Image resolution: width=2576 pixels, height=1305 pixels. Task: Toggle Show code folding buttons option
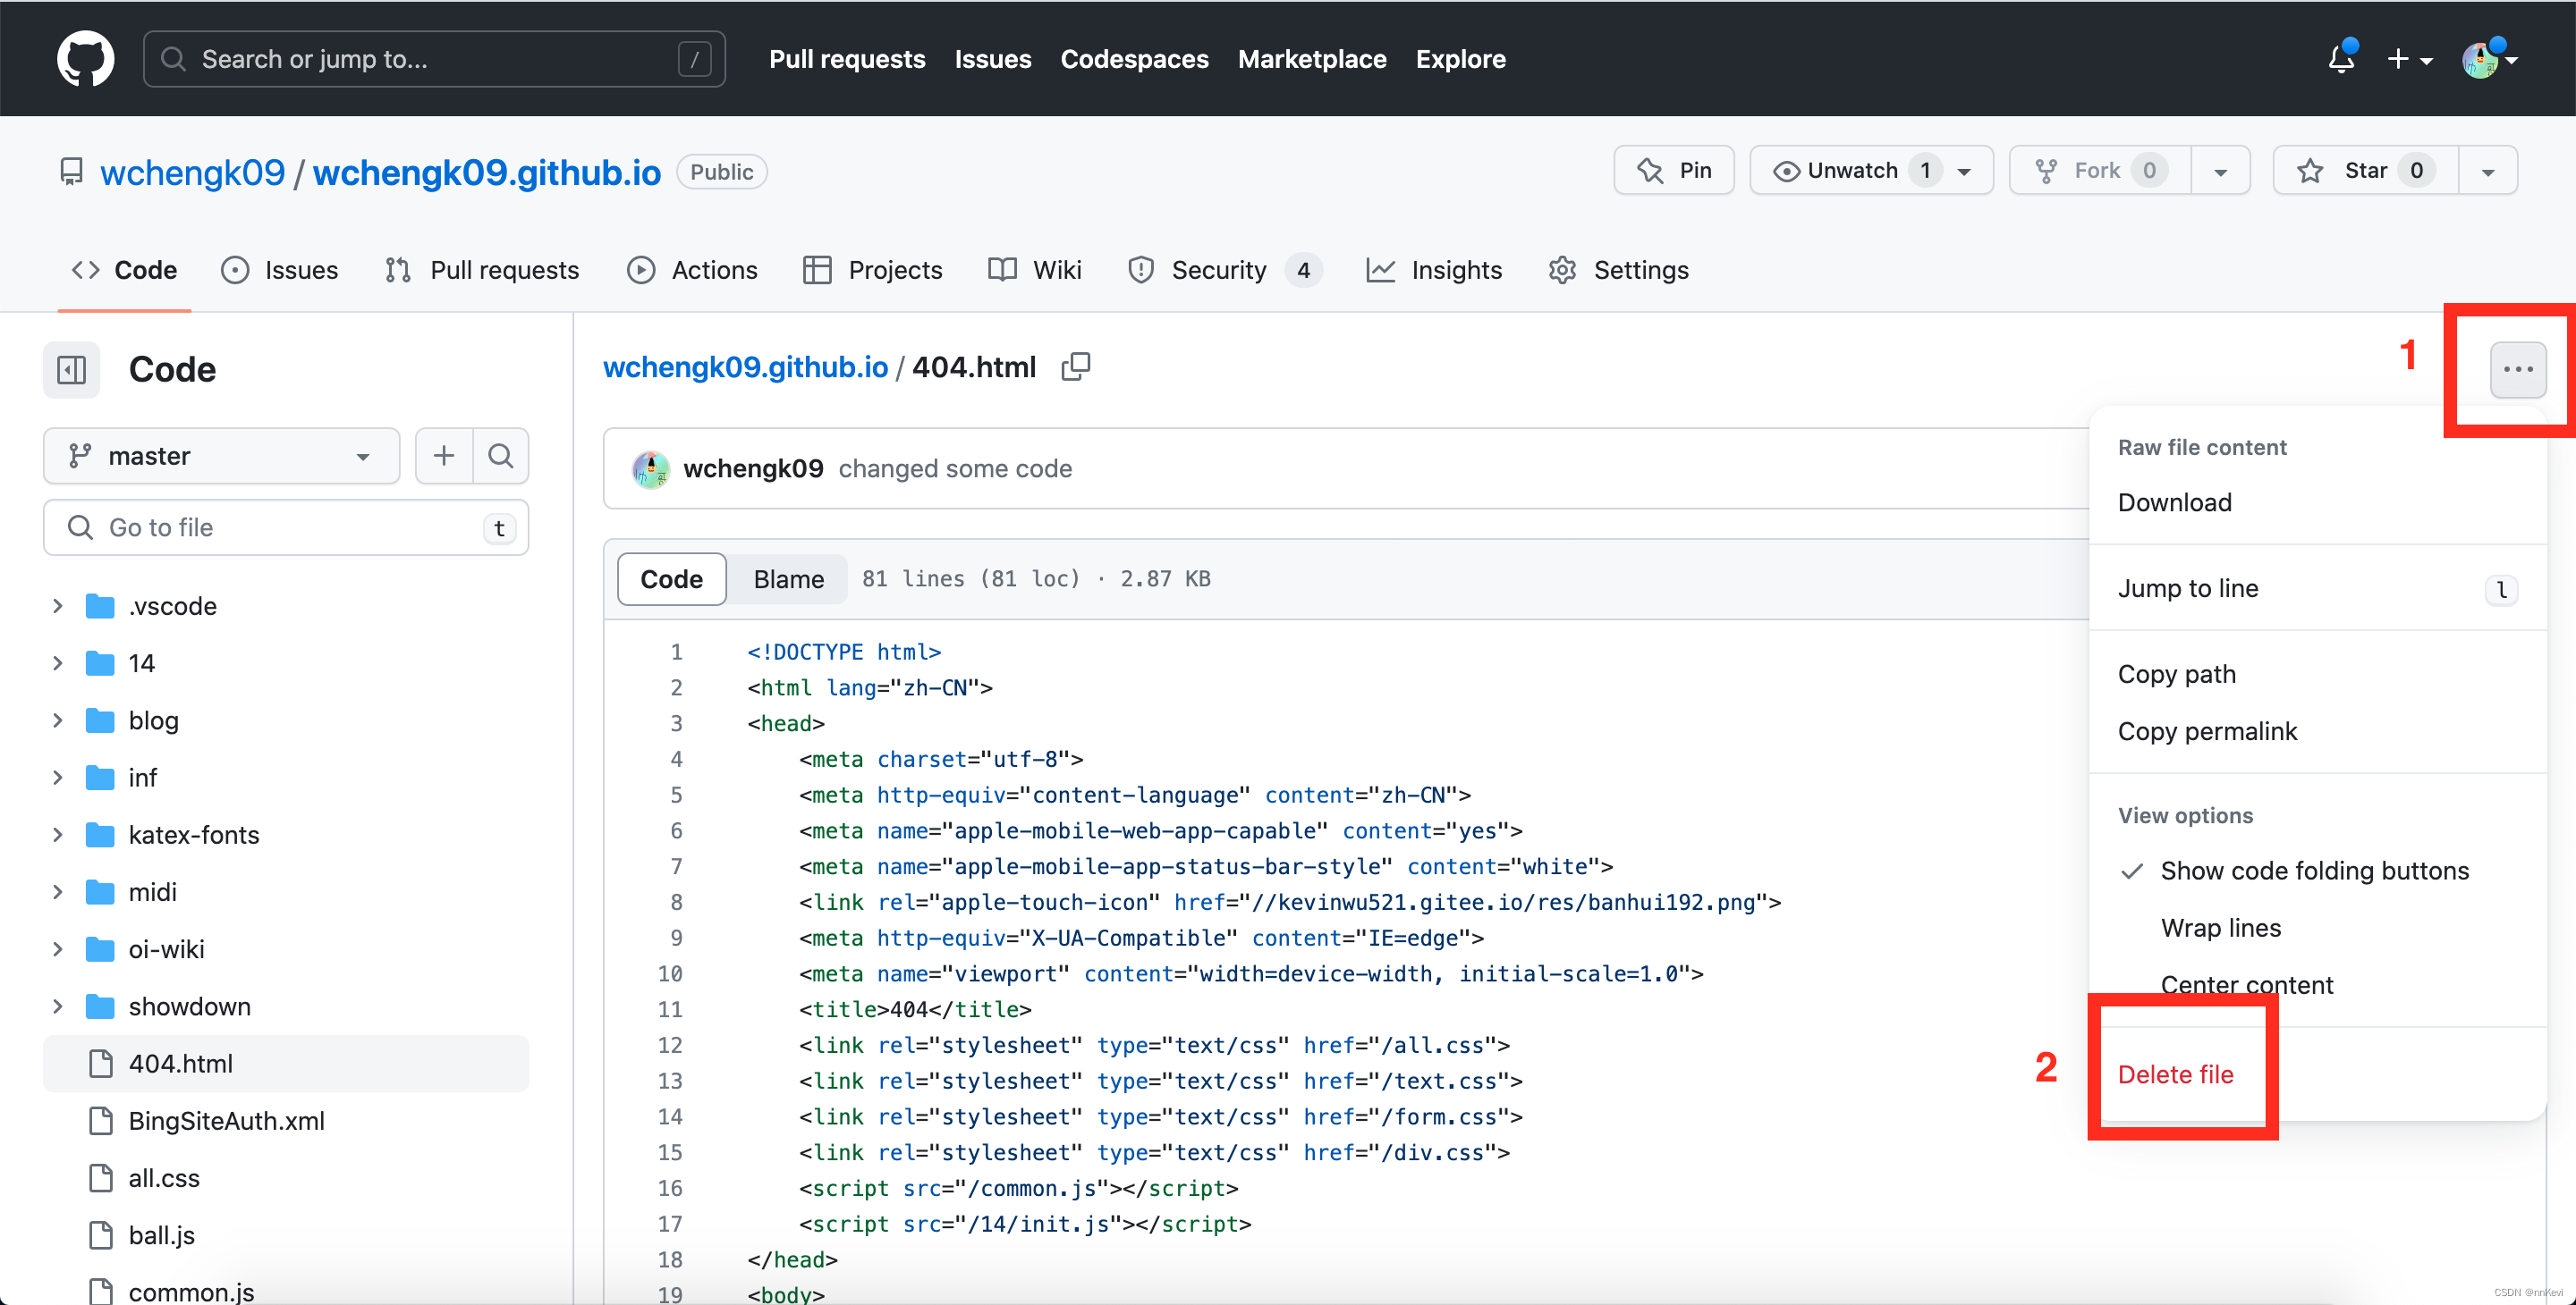(2313, 871)
